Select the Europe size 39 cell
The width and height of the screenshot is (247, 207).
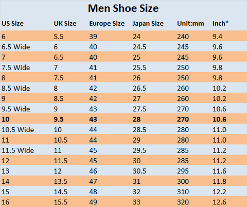93,37
